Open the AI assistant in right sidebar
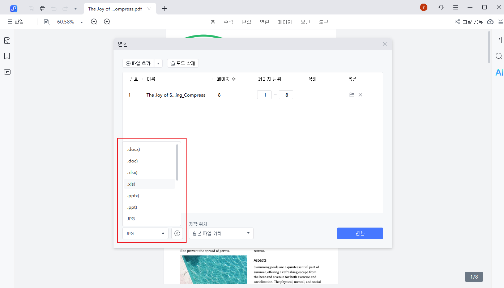 click(x=499, y=72)
